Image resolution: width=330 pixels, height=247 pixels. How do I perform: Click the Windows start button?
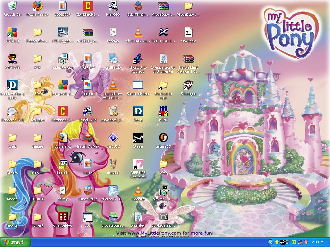pyautogui.click(x=15, y=242)
